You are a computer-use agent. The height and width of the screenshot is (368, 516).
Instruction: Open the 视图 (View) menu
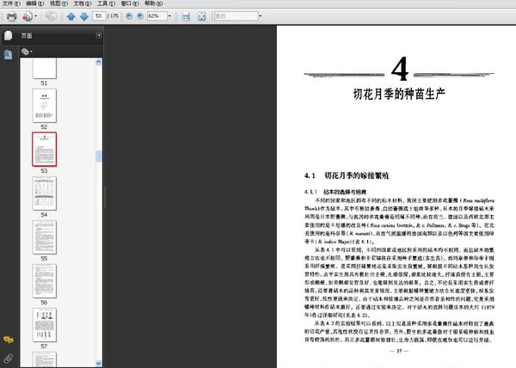coord(58,3)
